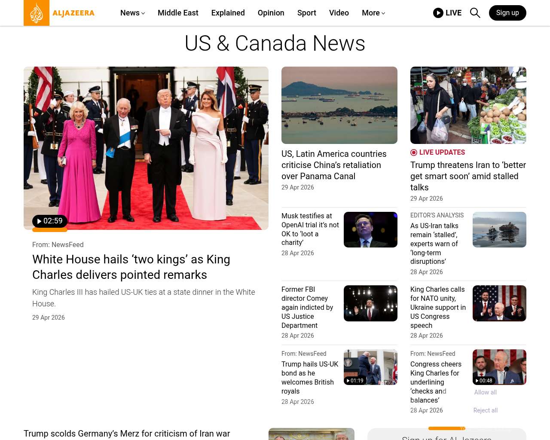Click Reject all cookies
Screen dimensions: 550x440
(x=485, y=410)
